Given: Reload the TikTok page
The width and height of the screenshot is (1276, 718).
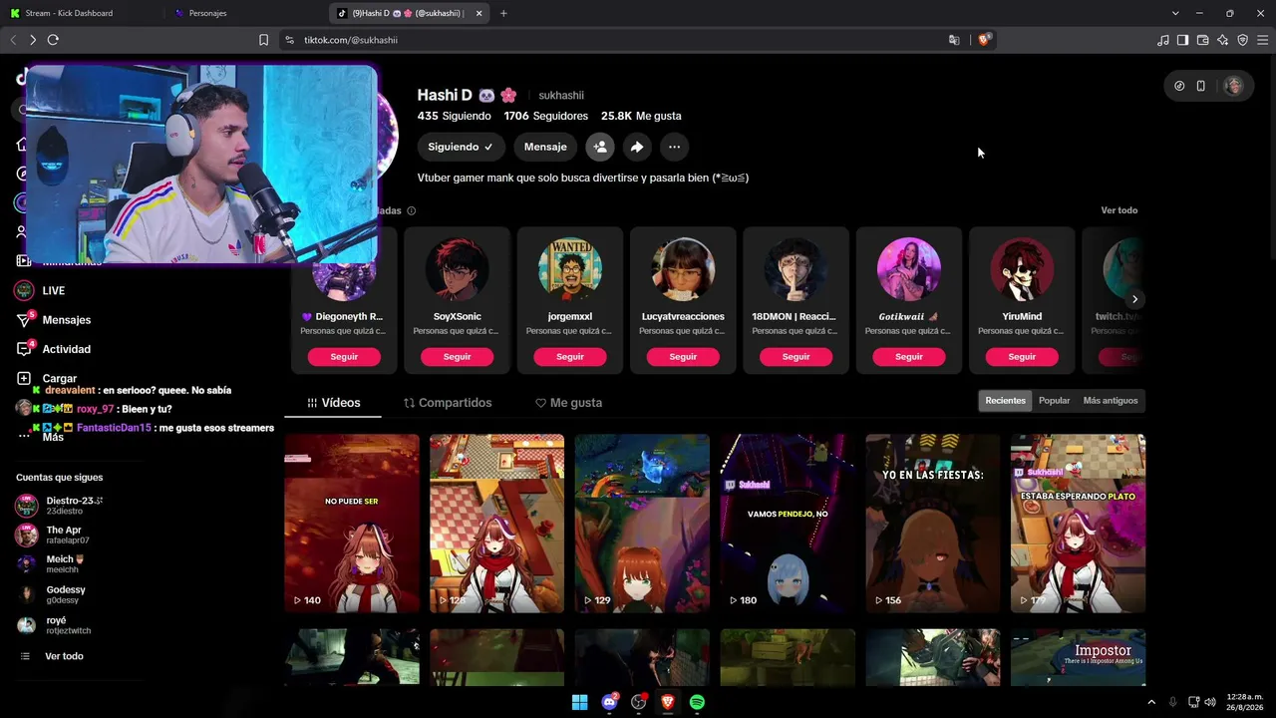Looking at the screenshot, I should 53,40.
